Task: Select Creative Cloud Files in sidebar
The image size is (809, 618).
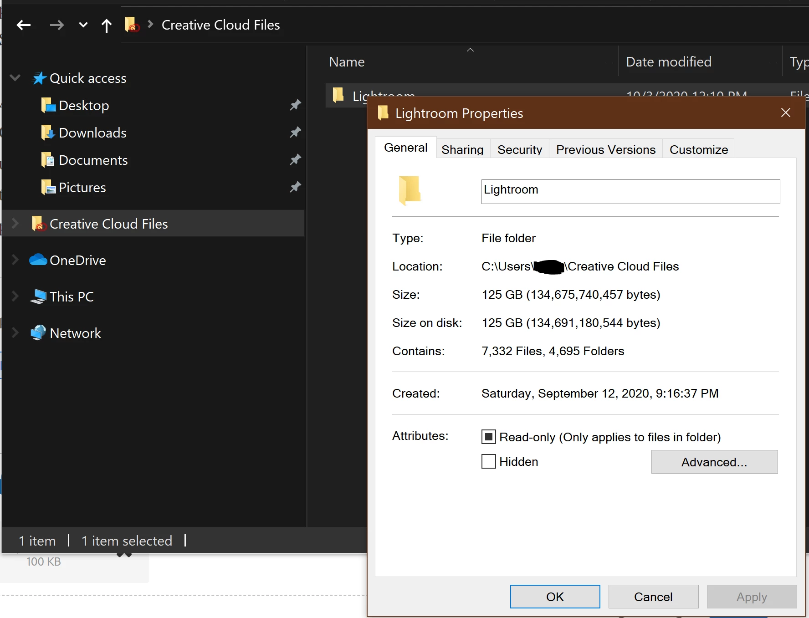Action: click(109, 224)
